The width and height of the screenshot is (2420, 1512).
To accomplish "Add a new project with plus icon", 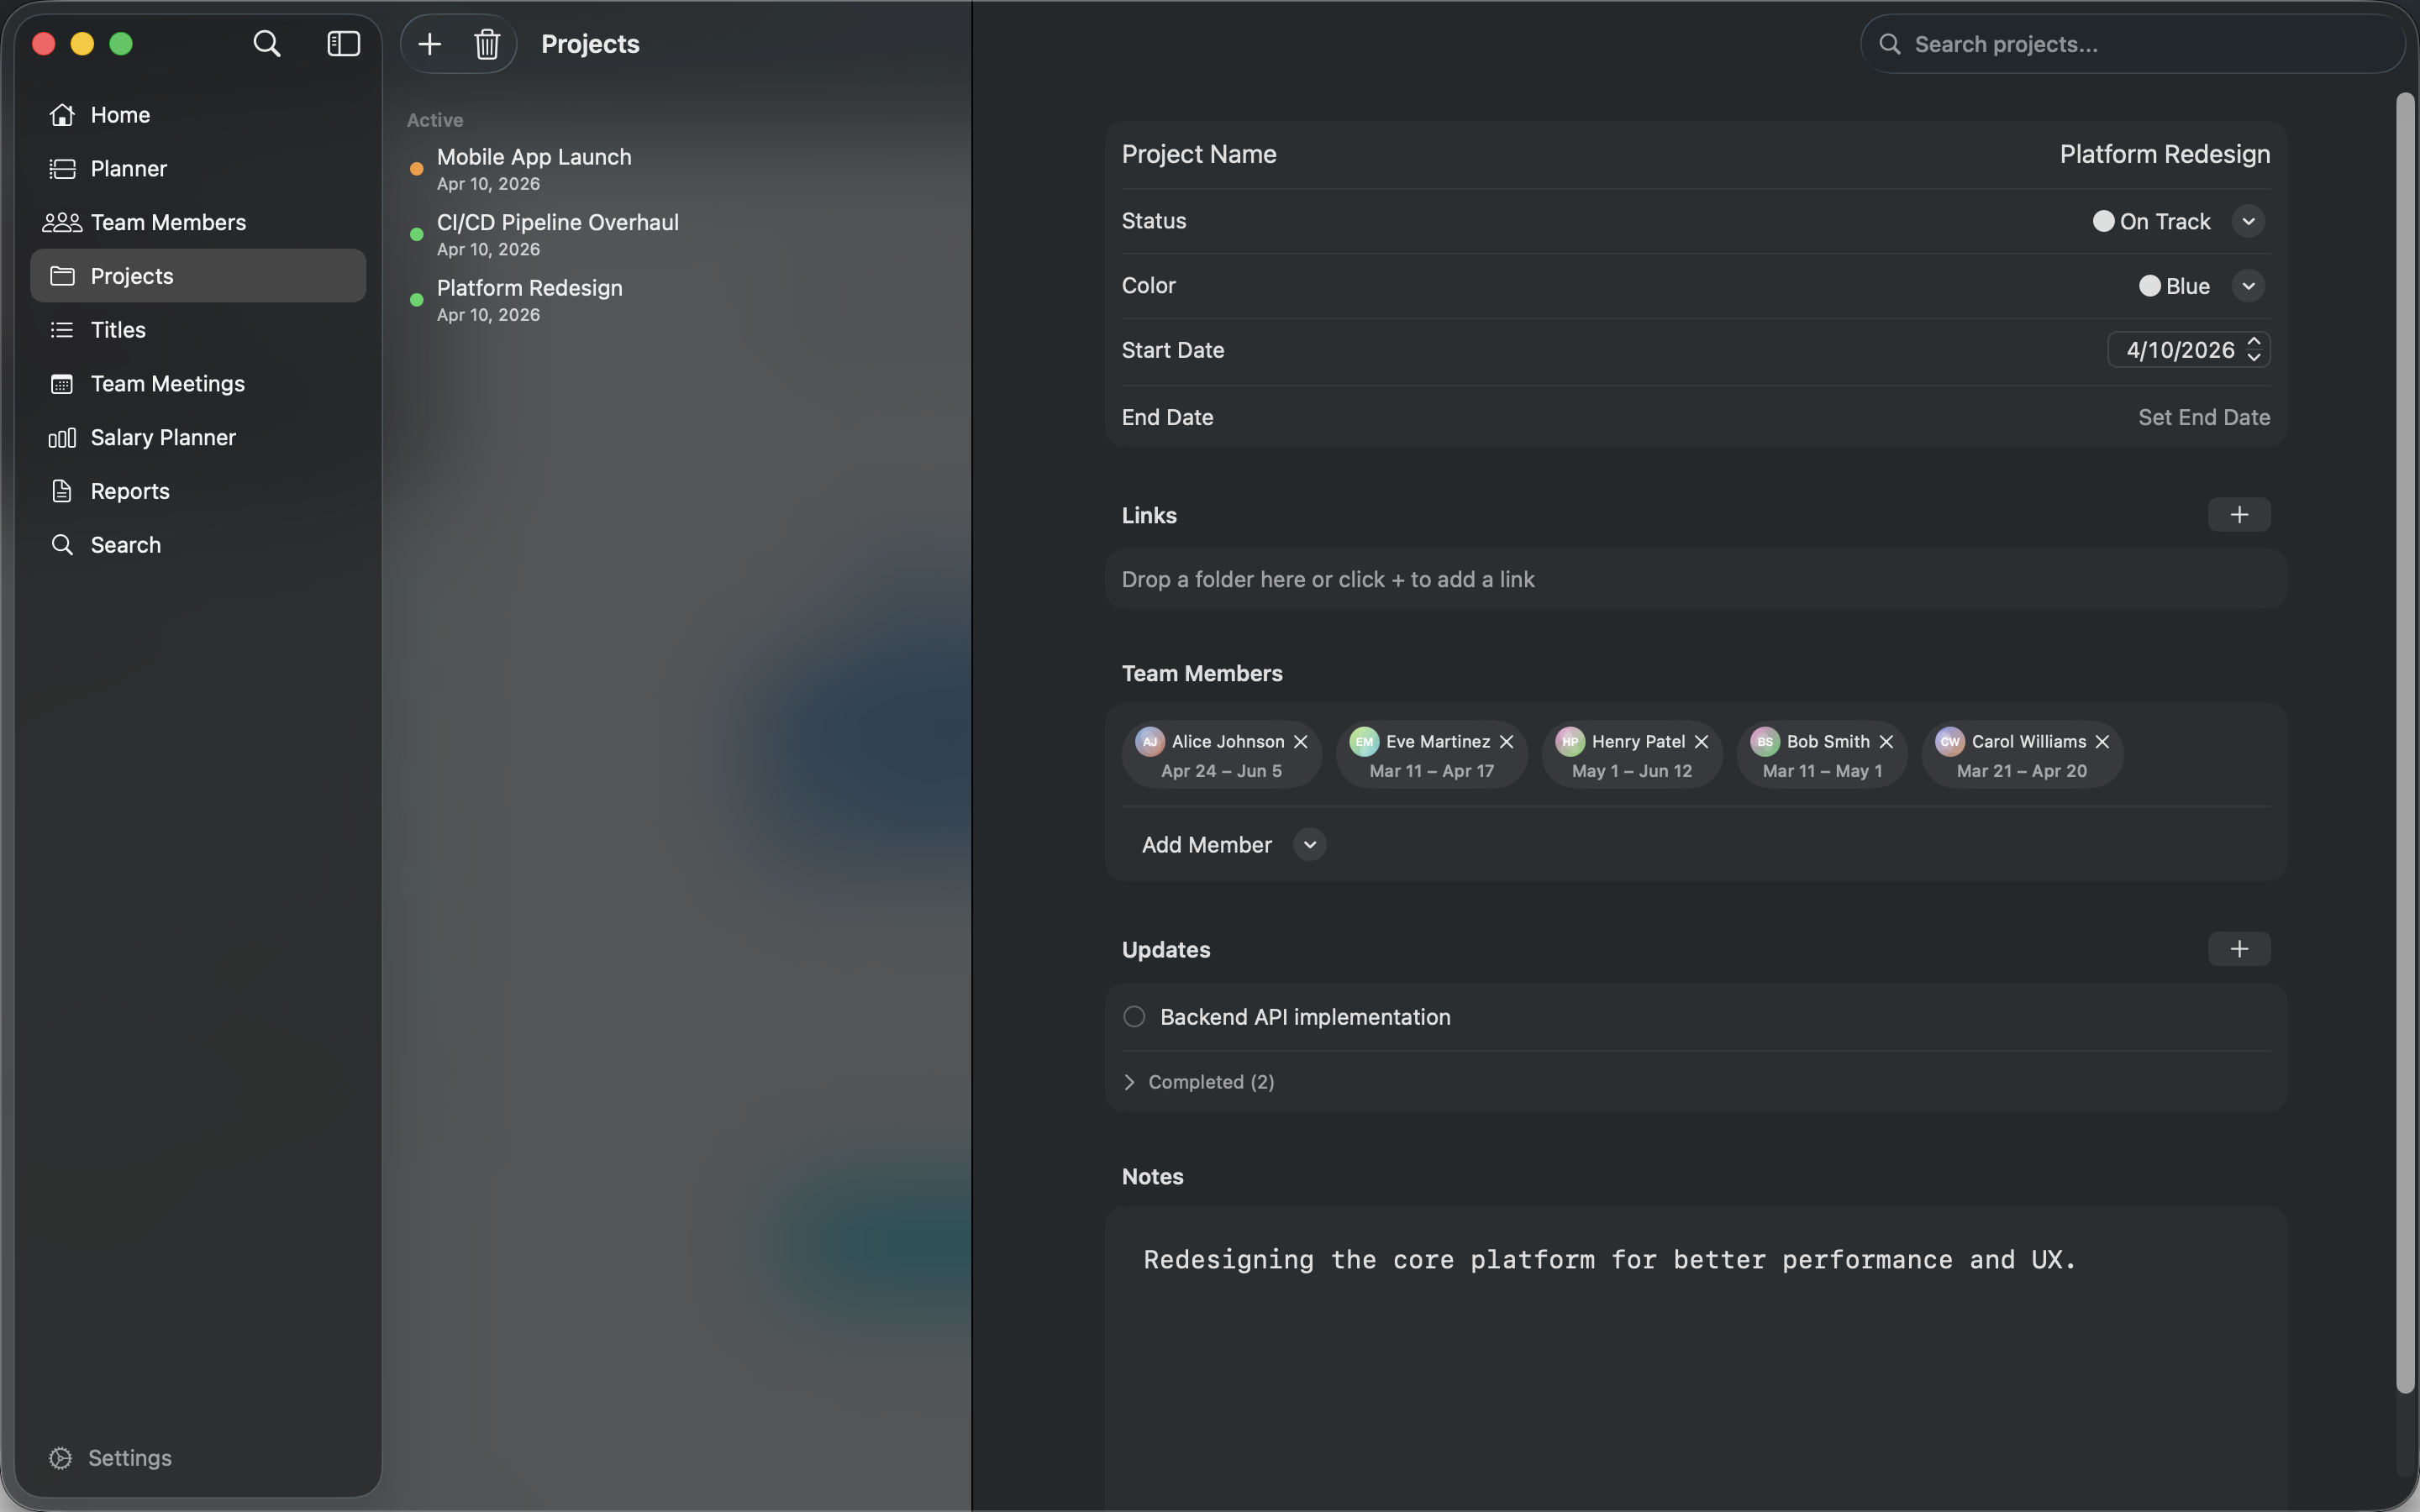I will (x=429, y=44).
